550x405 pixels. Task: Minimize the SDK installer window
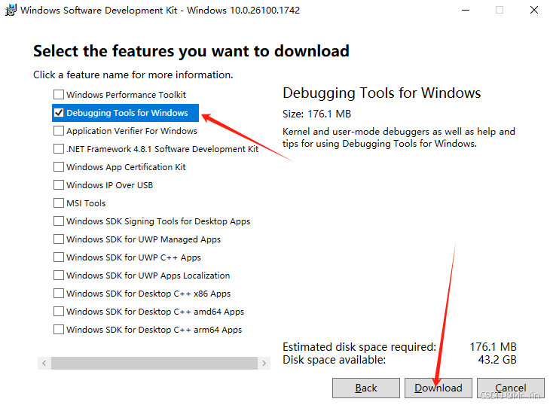(466, 10)
